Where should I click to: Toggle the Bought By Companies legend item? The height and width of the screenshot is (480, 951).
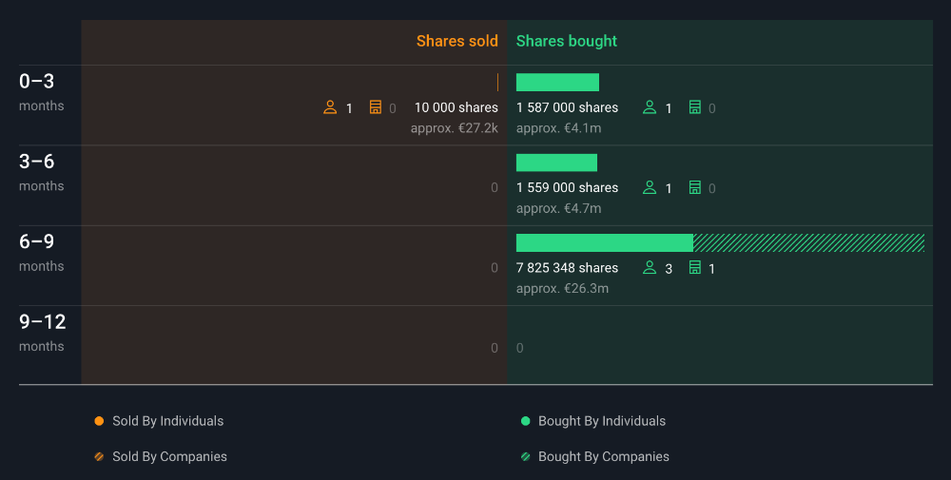(x=595, y=456)
